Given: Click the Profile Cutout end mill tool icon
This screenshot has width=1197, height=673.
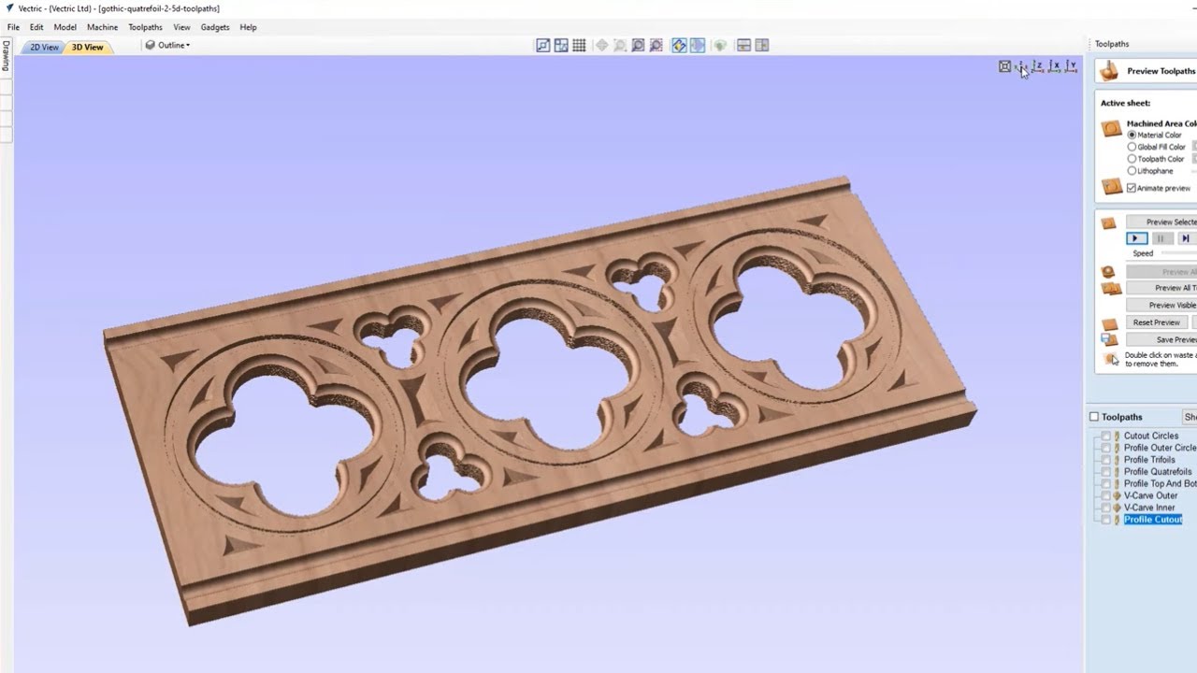Looking at the screenshot, I should click(x=1117, y=520).
